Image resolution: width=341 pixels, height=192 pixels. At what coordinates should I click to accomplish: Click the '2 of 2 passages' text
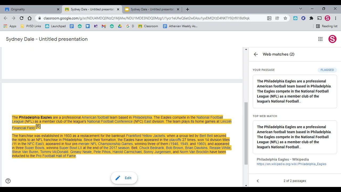[295, 181]
